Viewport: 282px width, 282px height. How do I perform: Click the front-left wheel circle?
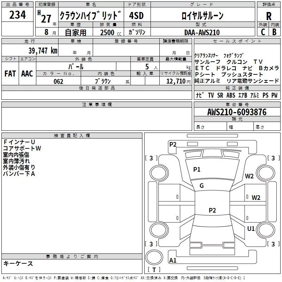click(159, 173)
